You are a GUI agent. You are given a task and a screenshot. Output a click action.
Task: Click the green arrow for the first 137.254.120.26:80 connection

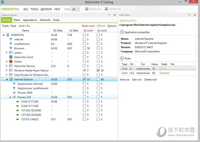click(x=18, y=110)
